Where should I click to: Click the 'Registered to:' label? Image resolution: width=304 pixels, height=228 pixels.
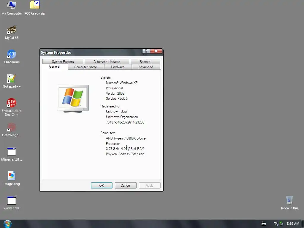pos(110,106)
